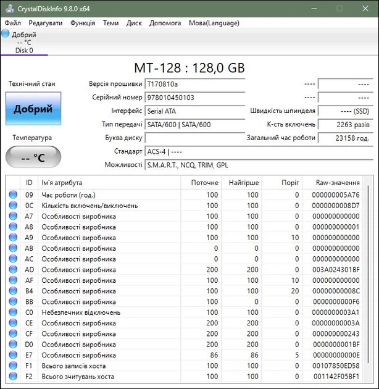
Task: Click the empty Буква диску field
Action: [195, 138]
